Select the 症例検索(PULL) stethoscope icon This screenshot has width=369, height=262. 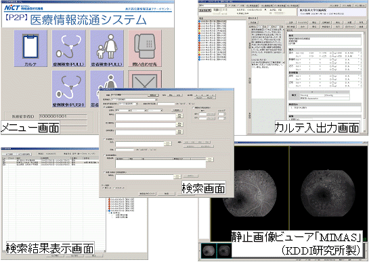(x=68, y=49)
